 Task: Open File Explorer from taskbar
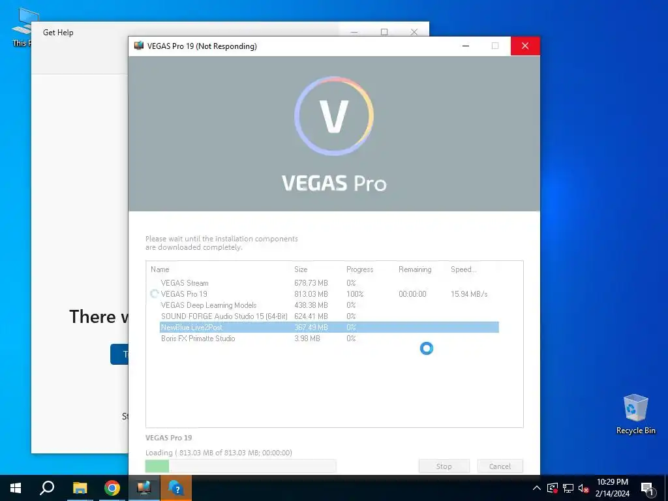(80, 488)
